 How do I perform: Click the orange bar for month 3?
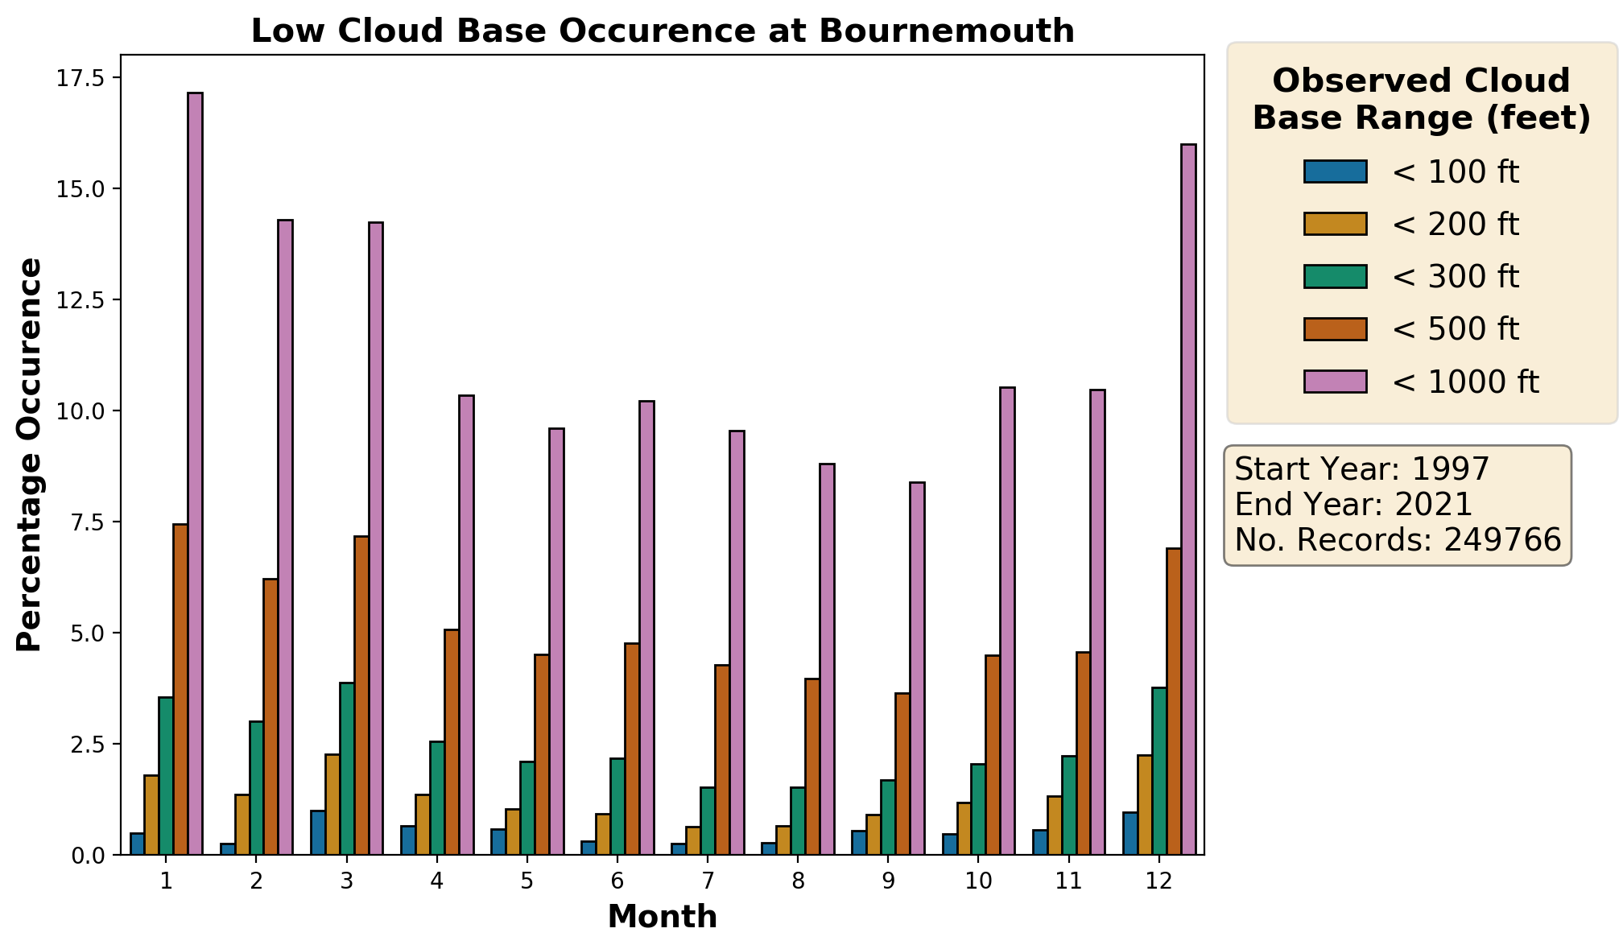[361, 695]
